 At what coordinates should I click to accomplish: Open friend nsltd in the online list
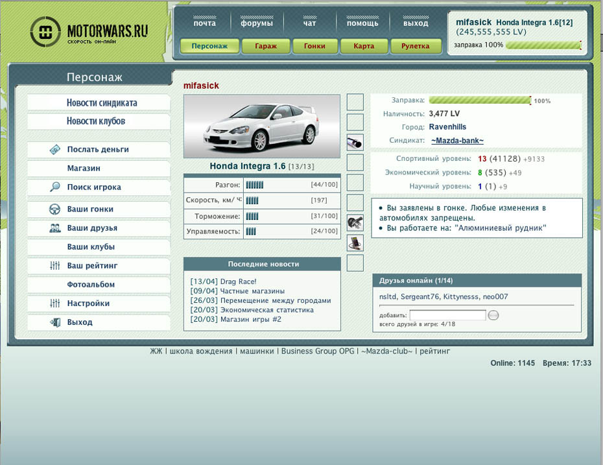[x=388, y=297]
